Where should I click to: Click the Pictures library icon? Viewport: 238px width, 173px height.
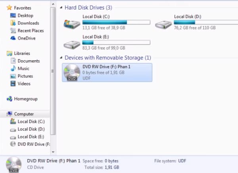(x=13, y=76)
